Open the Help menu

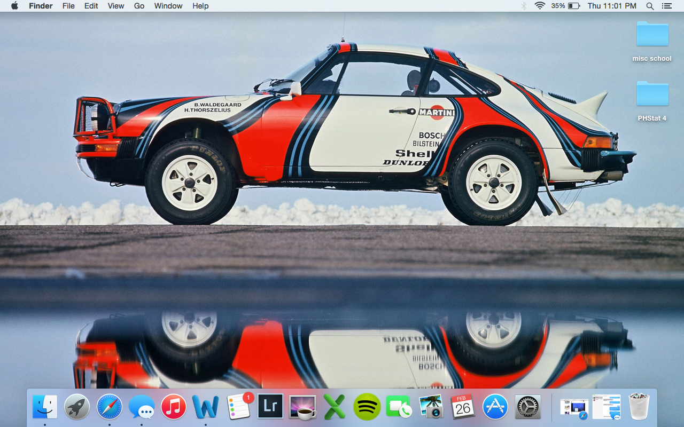click(x=200, y=6)
